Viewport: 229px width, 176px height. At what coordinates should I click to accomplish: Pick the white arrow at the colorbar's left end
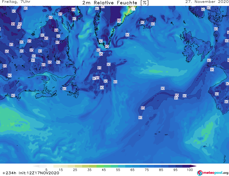coord(36,166)
